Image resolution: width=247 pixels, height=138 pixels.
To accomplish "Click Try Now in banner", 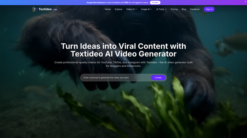I will point(155,3).
